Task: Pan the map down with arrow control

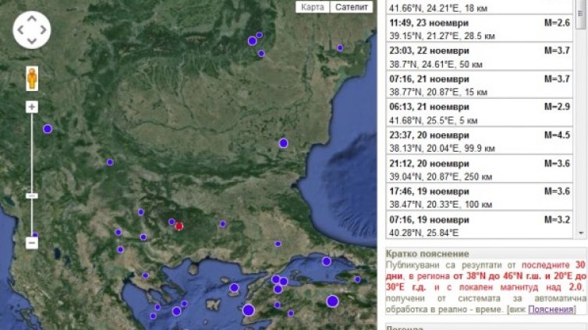Action: (x=32, y=40)
